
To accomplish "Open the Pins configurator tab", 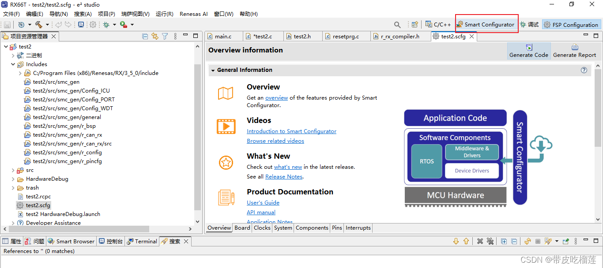I will (337, 228).
